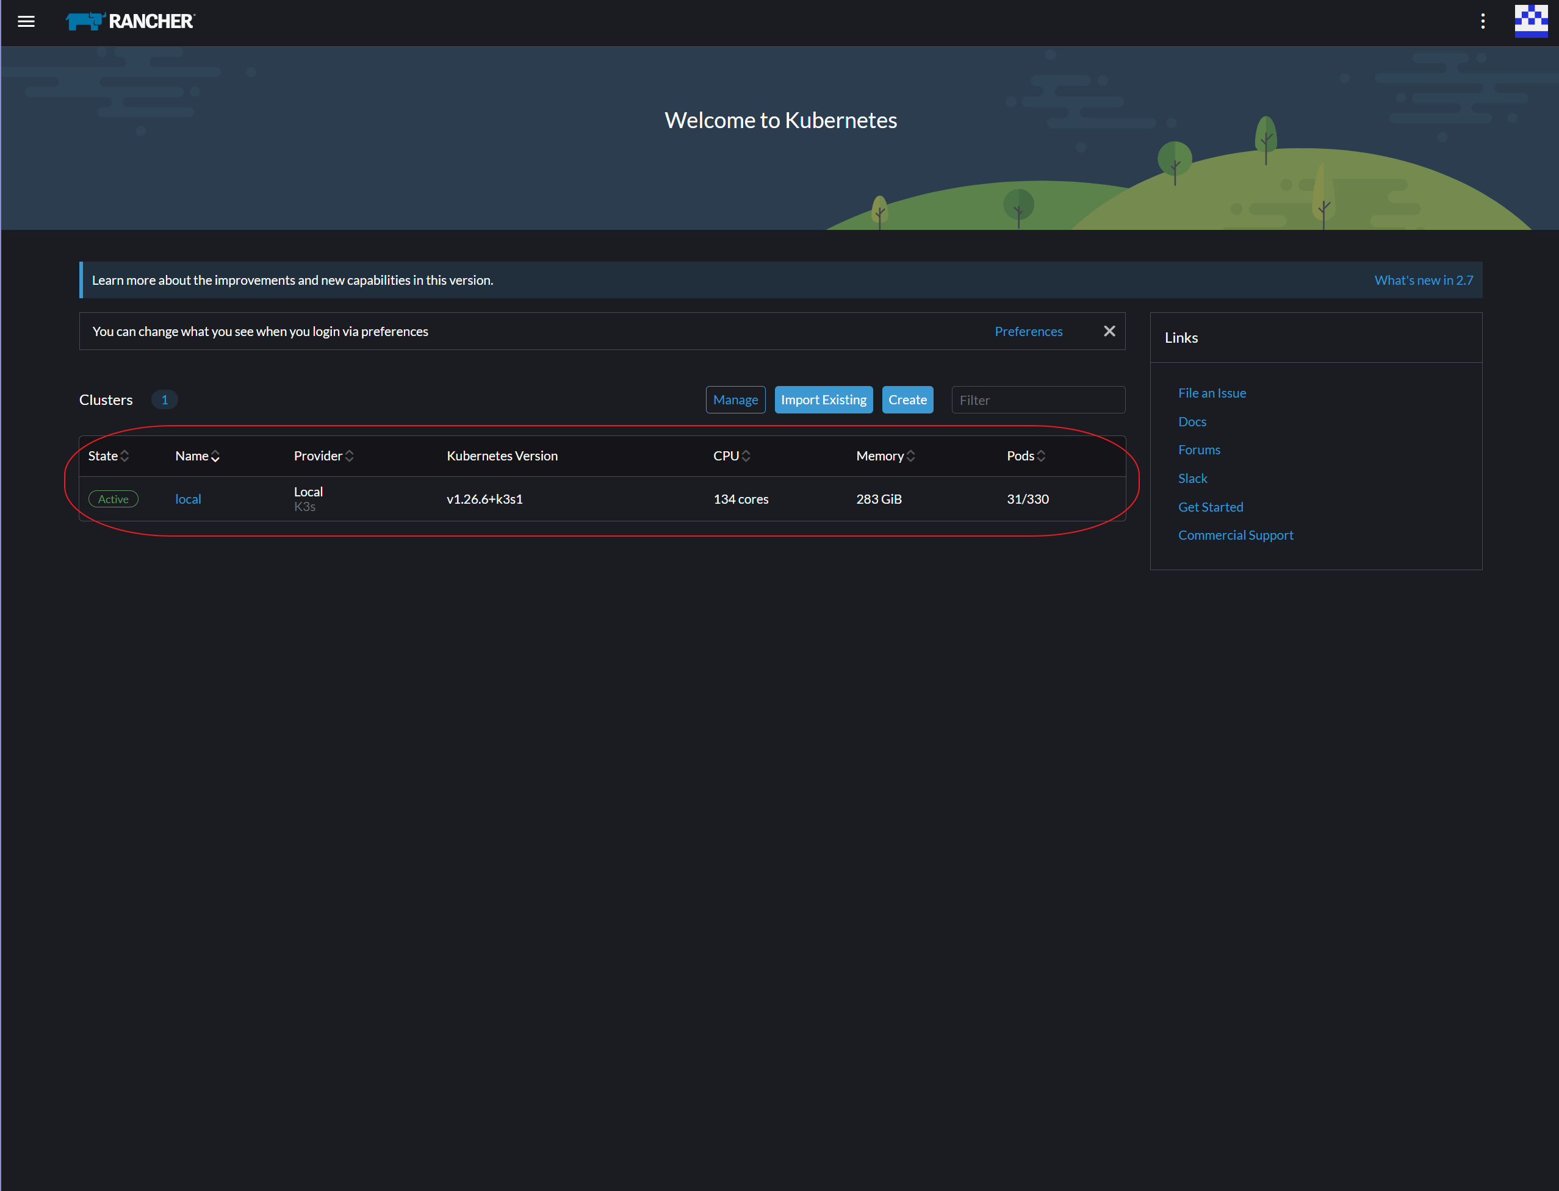Click the 283 GiB memory value
This screenshot has width=1559, height=1191.
[x=879, y=499]
